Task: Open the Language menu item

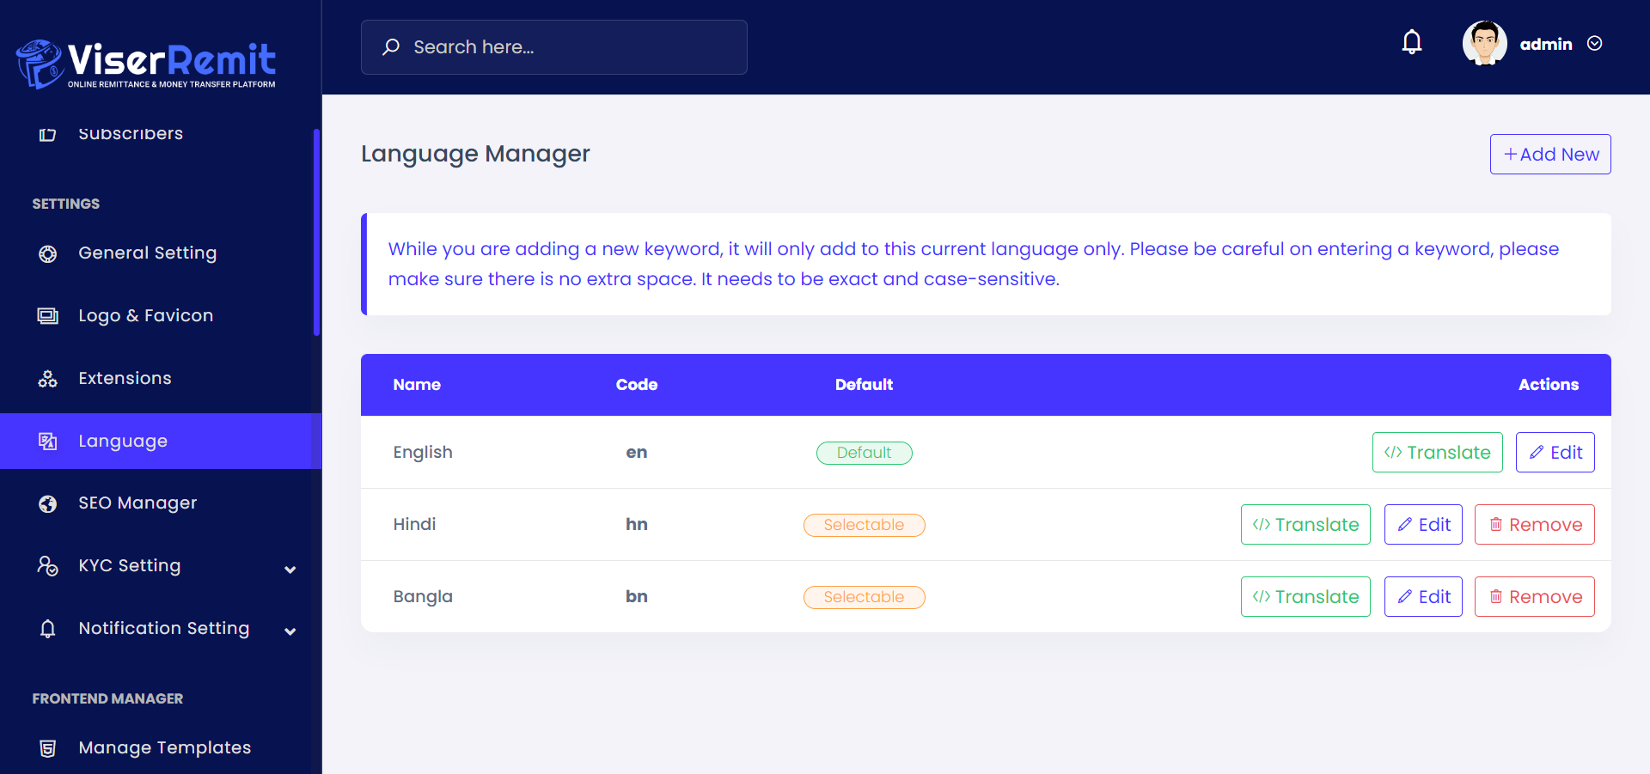Action: [123, 441]
